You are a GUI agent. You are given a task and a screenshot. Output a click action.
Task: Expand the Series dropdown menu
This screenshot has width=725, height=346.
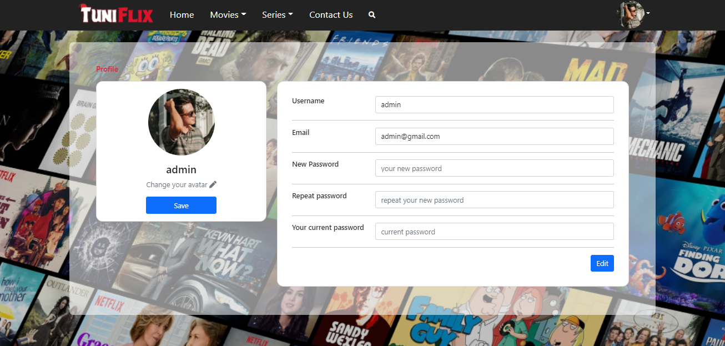277,15
